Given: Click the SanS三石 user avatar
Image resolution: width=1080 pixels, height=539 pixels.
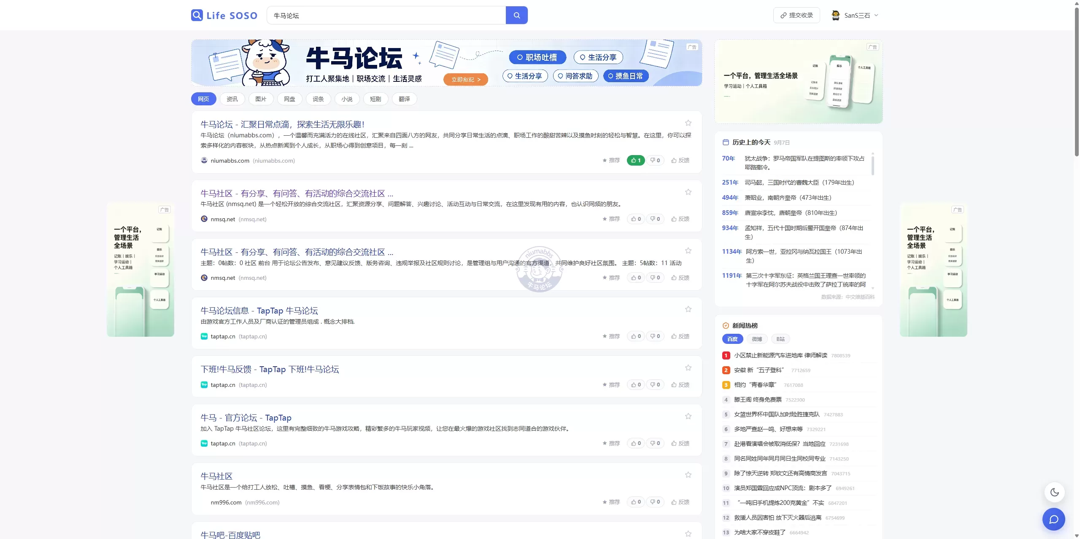Looking at the screenshot, I should (x=835, y=15).
